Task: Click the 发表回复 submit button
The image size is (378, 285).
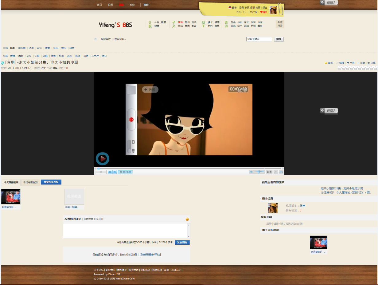Action: point(182,242)
